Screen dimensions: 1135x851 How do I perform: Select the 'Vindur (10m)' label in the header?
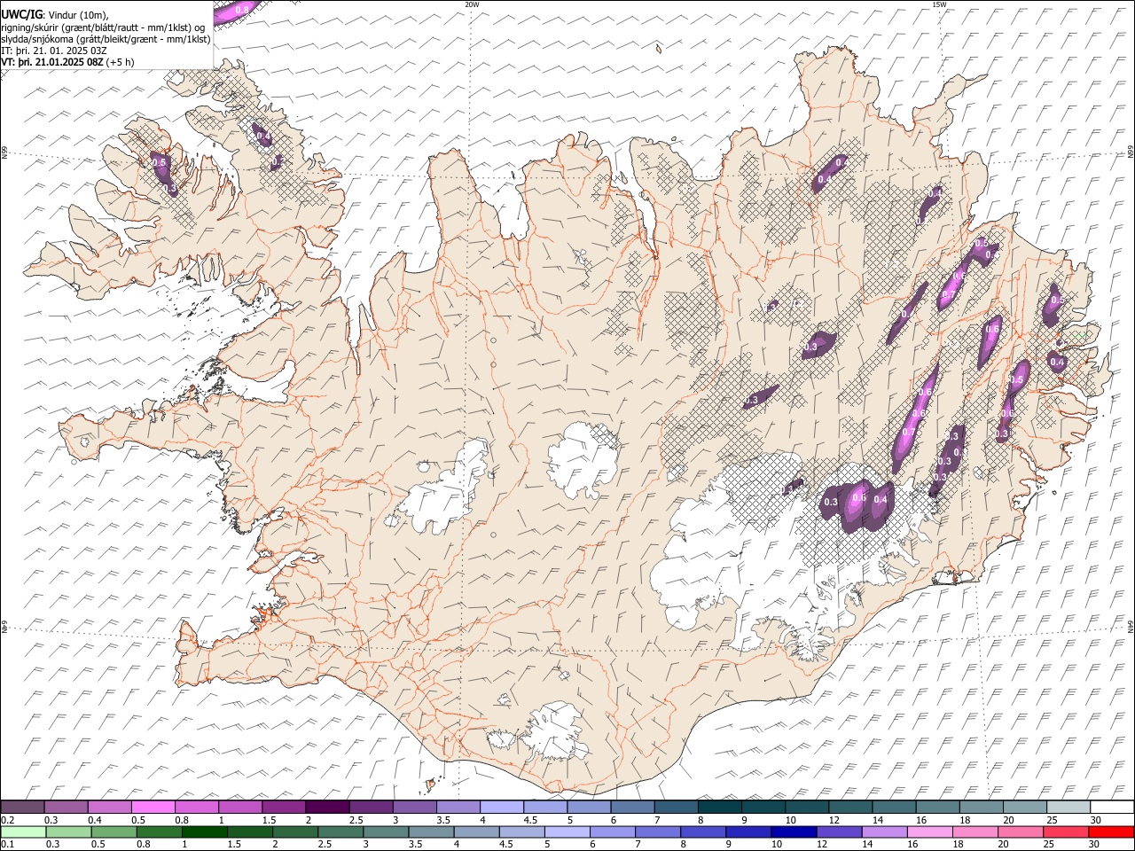click(x=77, y=16)
